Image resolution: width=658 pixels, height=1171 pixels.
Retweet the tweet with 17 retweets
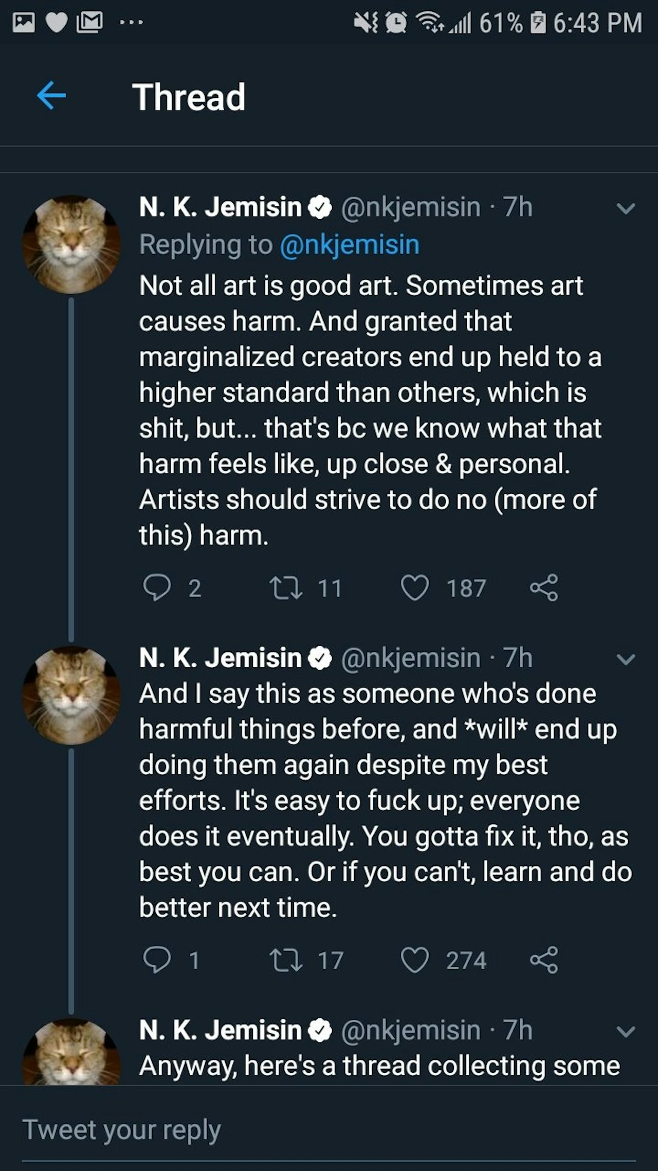[286, 960]
